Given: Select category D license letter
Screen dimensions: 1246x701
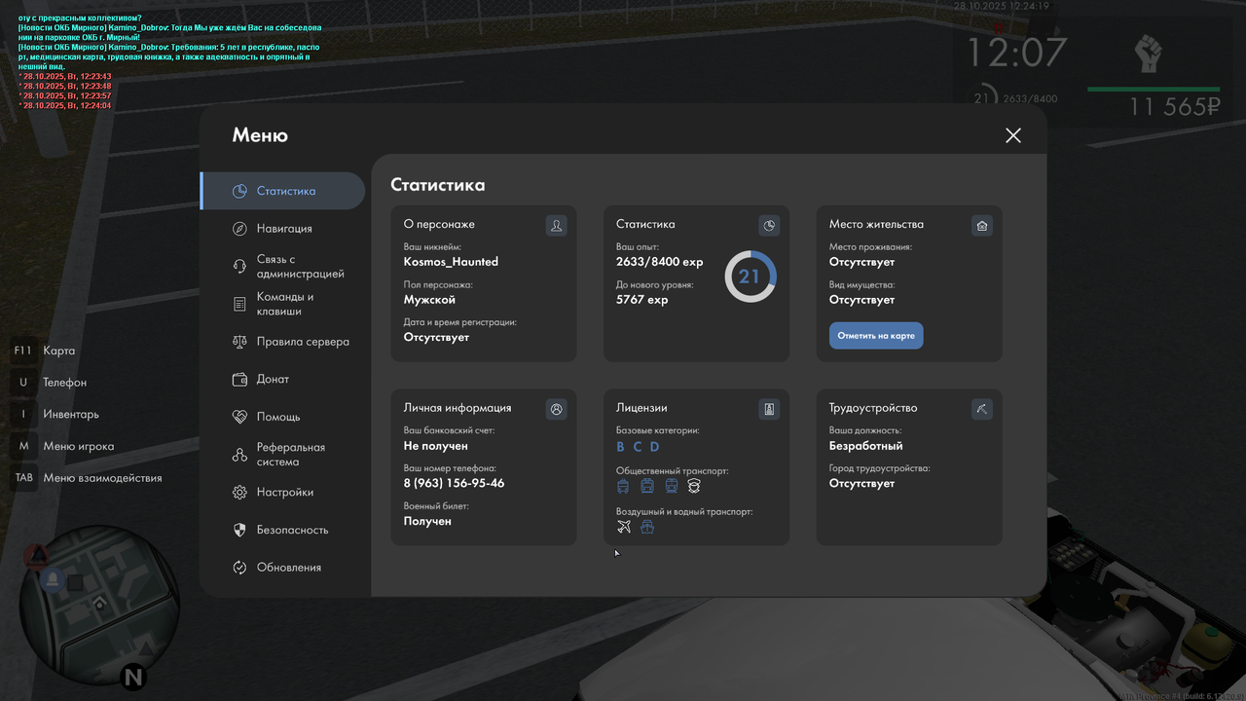Looking at the screenshot, I should click(x=654, y=447).
